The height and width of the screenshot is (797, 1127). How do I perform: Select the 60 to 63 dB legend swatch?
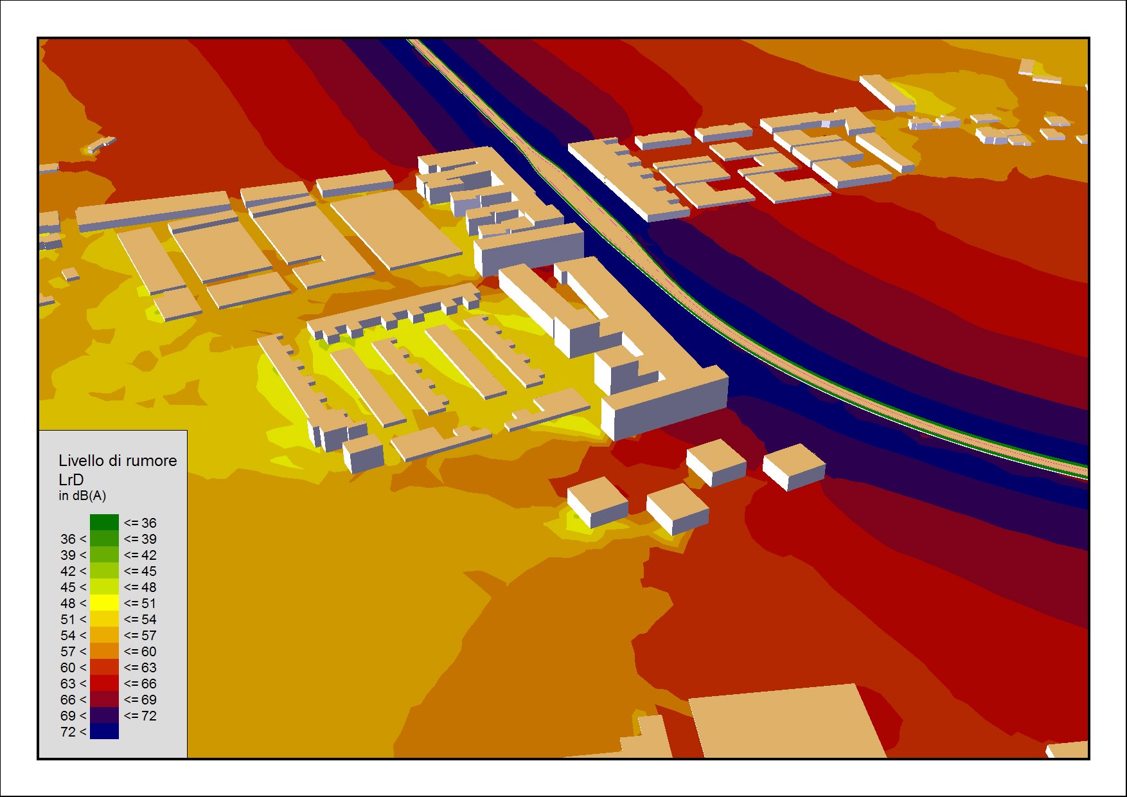(x=104, y=667)
